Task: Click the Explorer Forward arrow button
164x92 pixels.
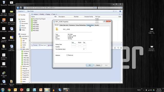Action: point(21,8)
